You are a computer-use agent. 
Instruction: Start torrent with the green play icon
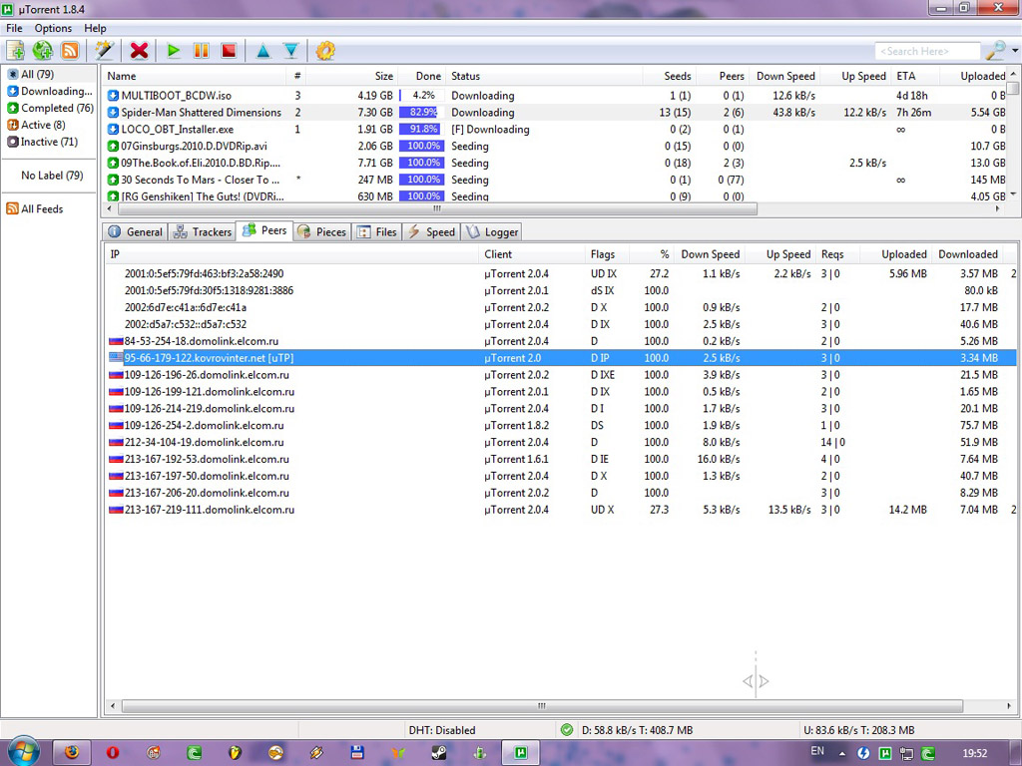tap(174, 50)
